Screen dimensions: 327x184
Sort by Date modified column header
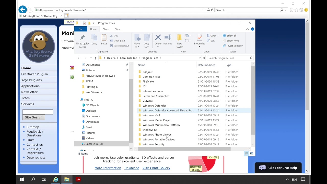click(206, 65)
